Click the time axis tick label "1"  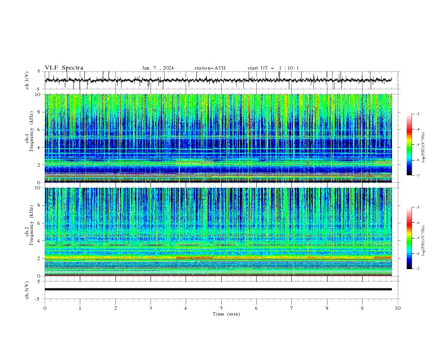[80, 308]
